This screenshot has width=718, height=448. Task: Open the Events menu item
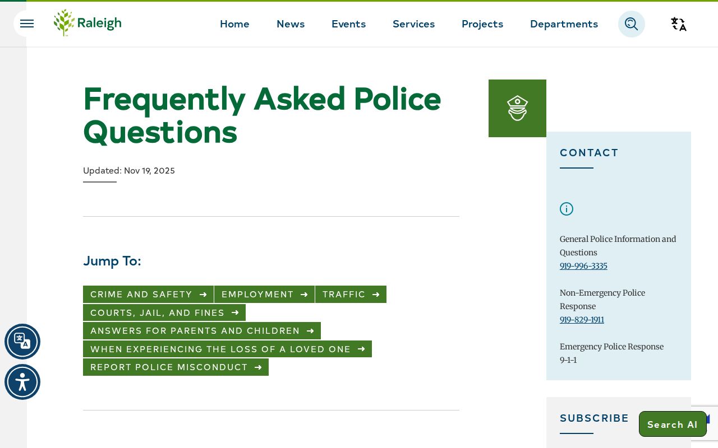click(x=348, y=24)
